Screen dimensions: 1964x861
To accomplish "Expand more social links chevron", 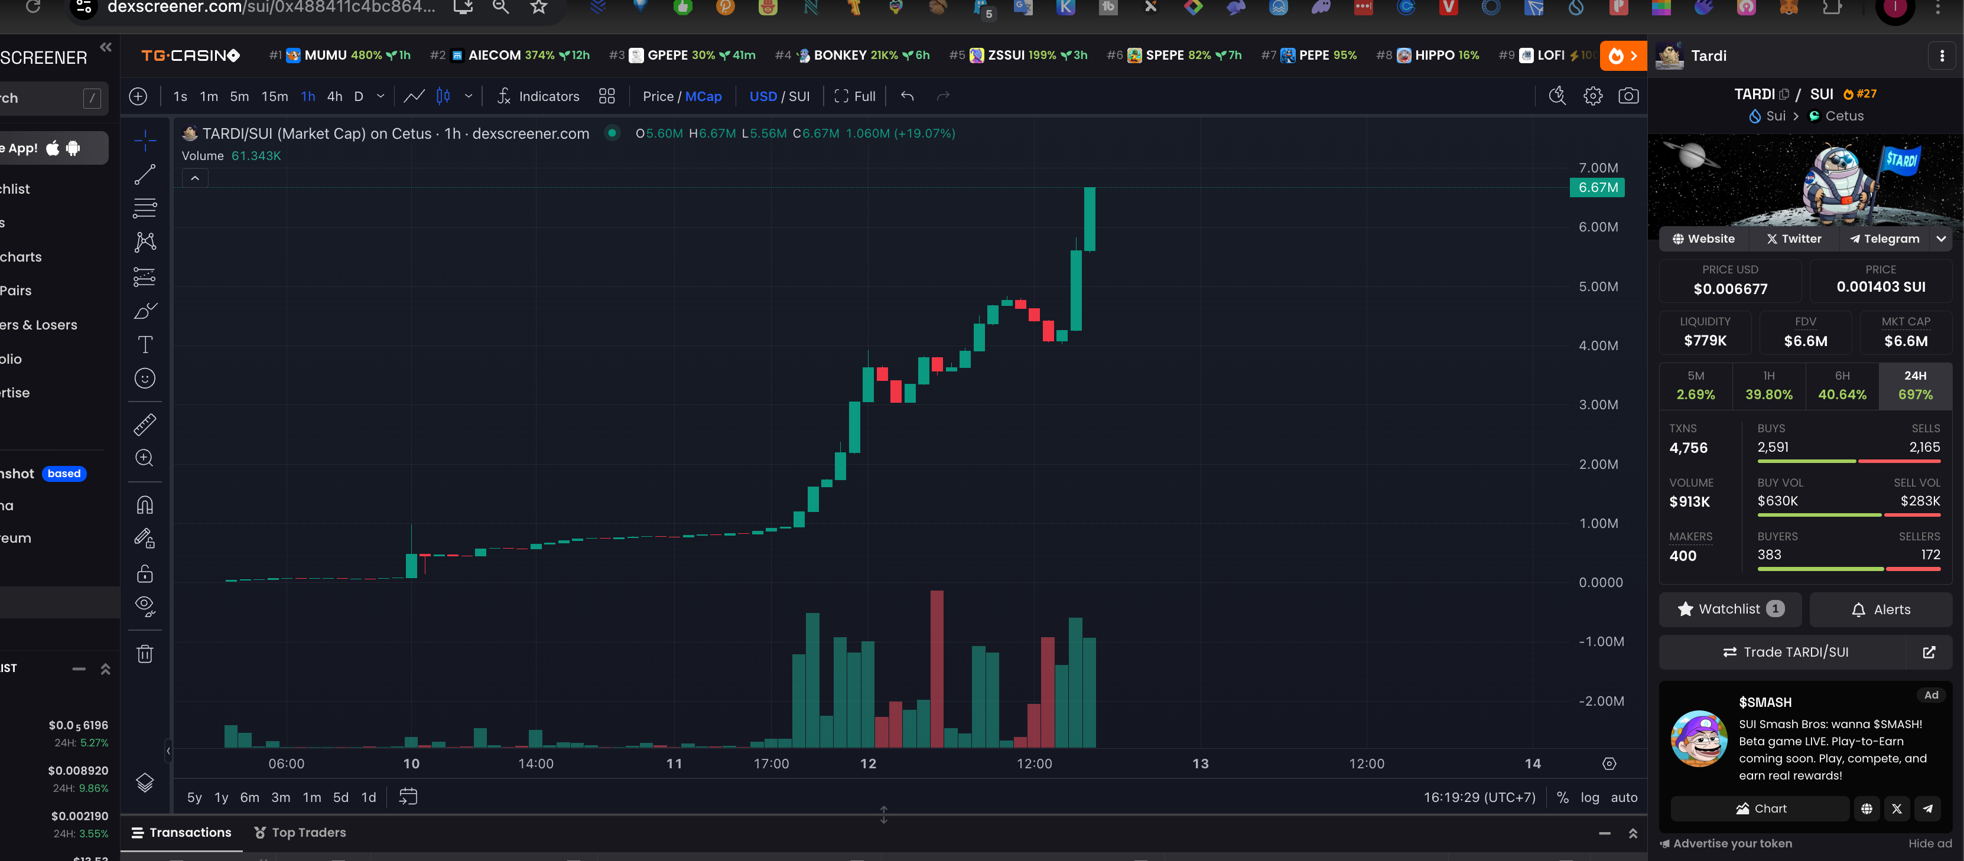I will click(x=1941, y=239).
